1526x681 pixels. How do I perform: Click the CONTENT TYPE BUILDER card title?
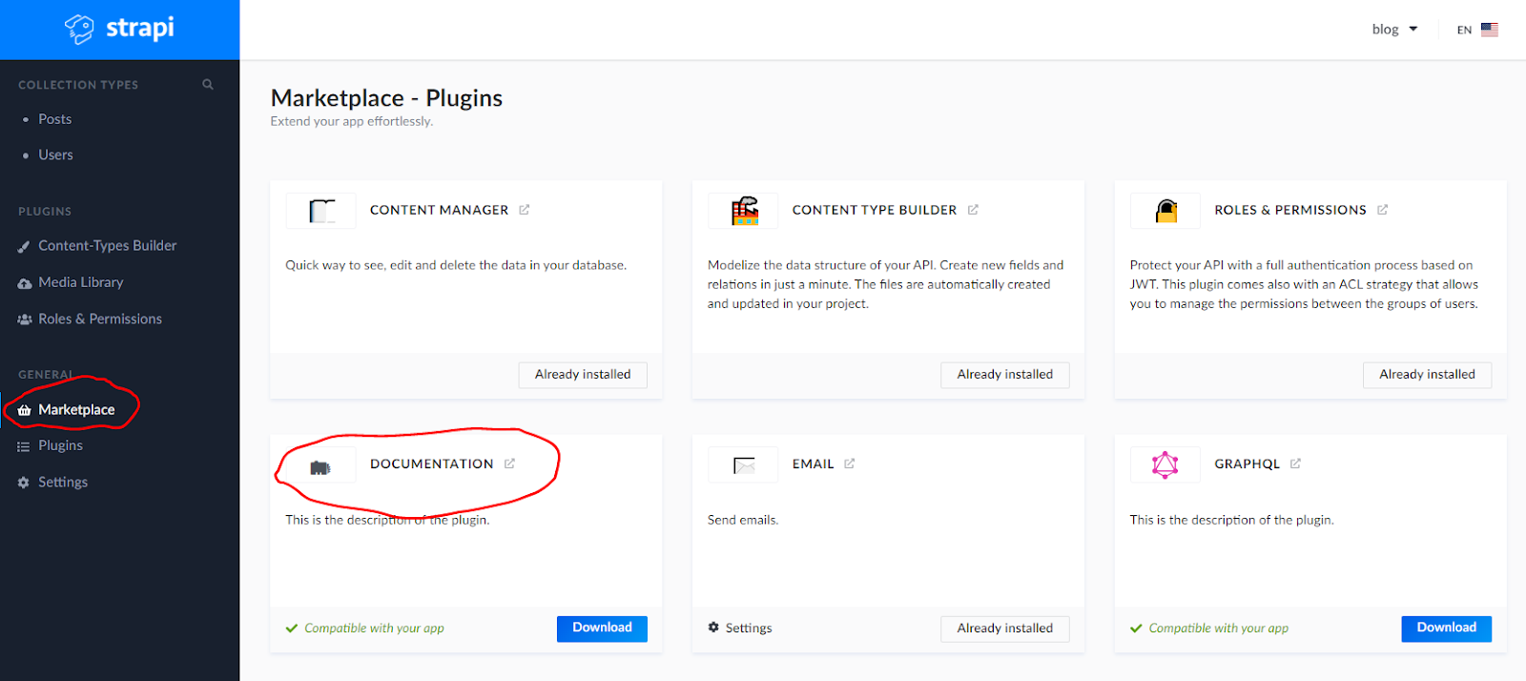coord(875,210)
